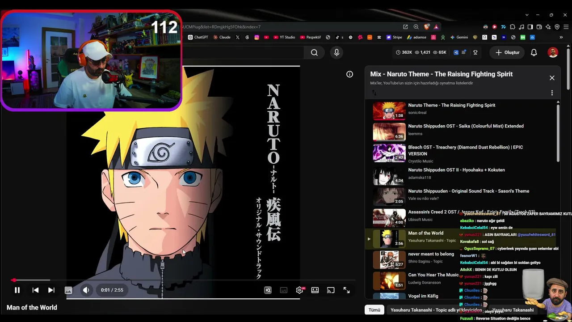
Task: Click the Oluştur create button
Action: [x=507, y=52]
